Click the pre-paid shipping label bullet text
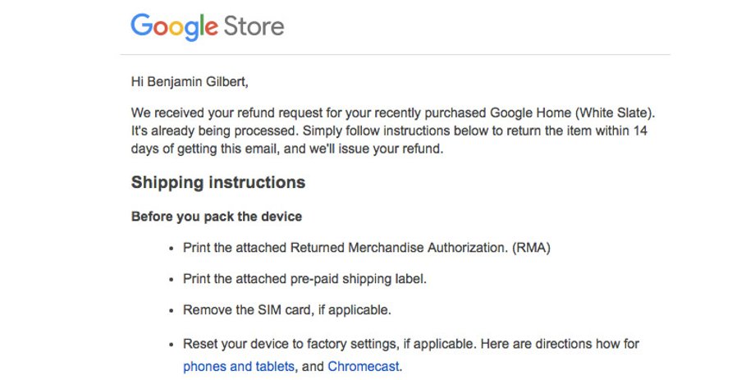The height and width of the screenshot is (380, 755). click(x=304, y=279)
